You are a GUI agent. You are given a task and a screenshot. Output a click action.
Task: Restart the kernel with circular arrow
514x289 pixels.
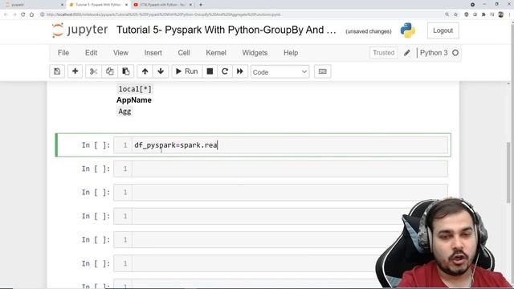(x=225, y=71)
